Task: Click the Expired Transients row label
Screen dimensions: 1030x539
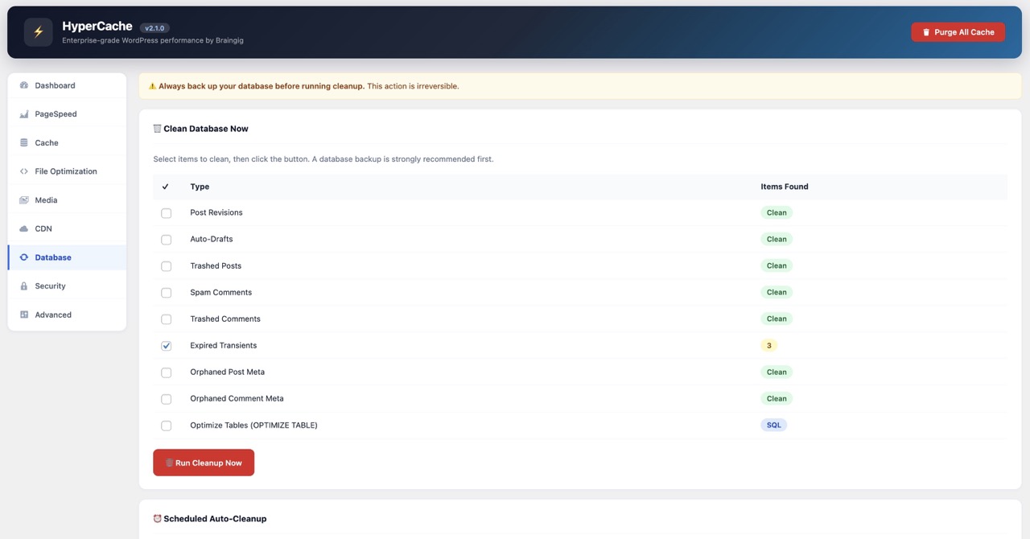Action: click(x=224, y=346)
